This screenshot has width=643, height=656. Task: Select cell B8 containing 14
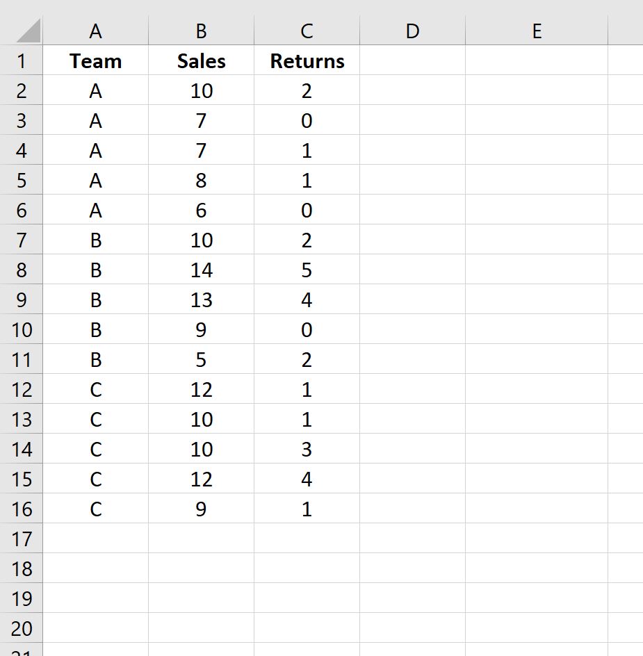tap(201, 270)
